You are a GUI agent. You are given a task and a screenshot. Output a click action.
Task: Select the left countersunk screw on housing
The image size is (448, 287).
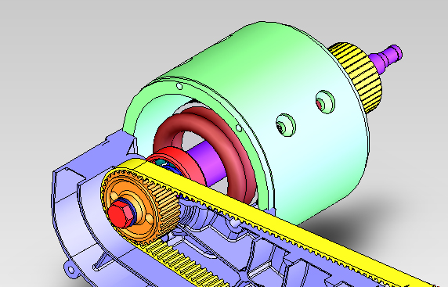[285, 125]
